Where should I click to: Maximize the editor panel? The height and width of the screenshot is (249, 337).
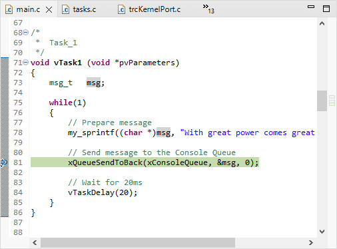click(x=326, y=9)
